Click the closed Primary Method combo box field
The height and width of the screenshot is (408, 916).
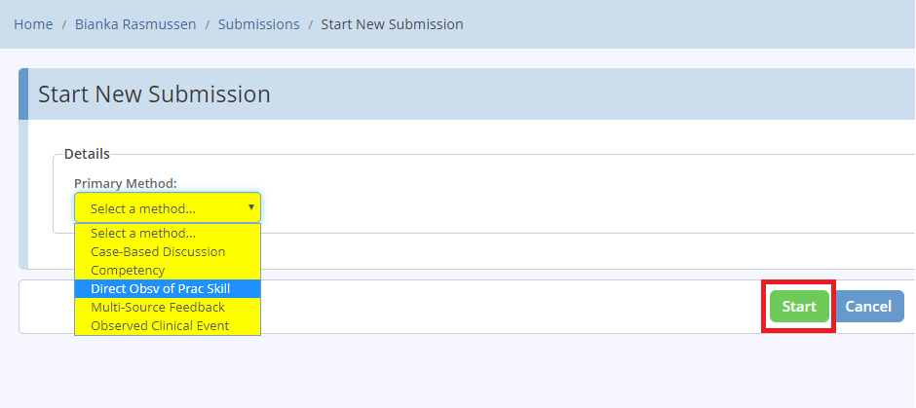pyautogui.click(x=168, y=207)
